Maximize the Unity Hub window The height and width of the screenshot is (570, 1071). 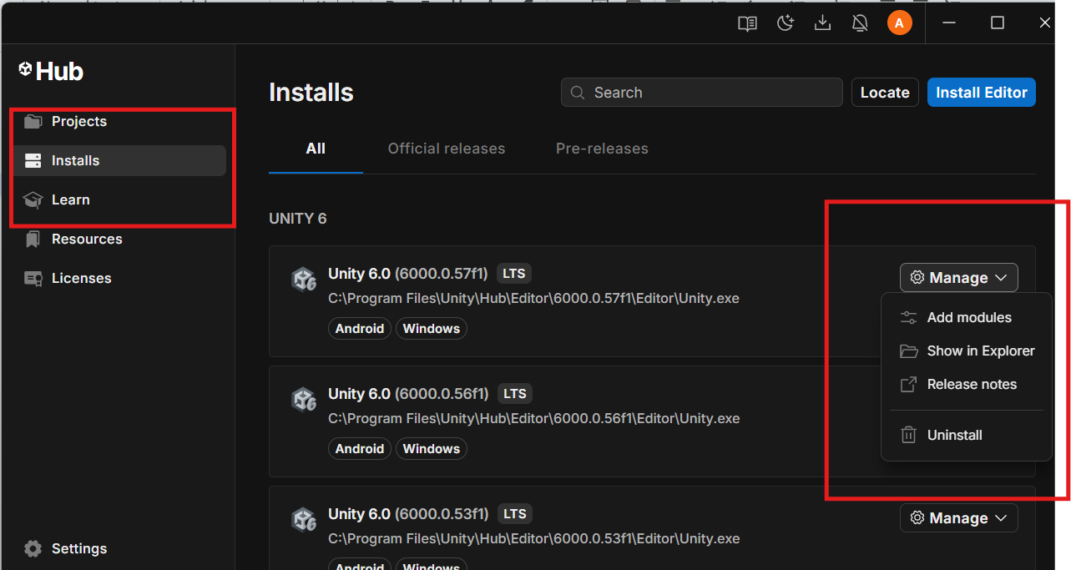point(997,23)
